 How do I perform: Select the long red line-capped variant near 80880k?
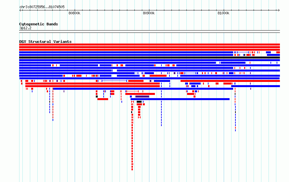pos(132,91)
